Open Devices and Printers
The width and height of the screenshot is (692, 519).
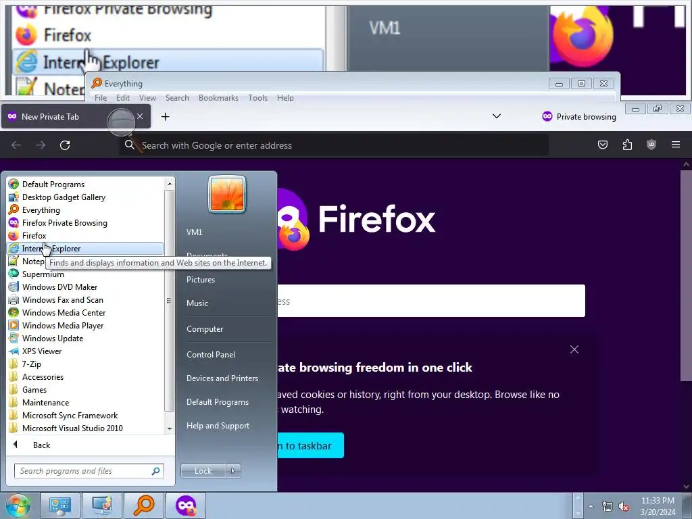222,378
